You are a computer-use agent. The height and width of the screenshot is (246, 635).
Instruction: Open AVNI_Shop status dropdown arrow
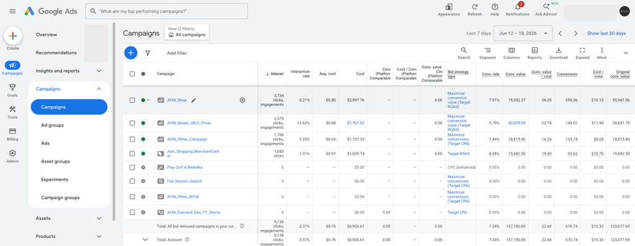coord(148,100)
